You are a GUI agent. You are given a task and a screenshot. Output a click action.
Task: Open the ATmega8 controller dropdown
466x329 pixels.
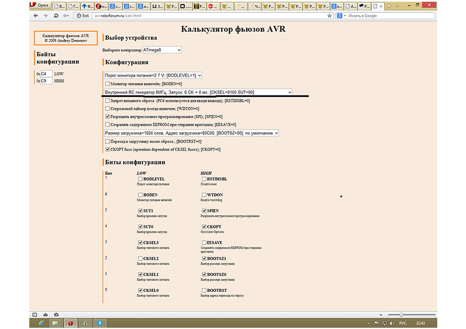[x=162, y=50]
